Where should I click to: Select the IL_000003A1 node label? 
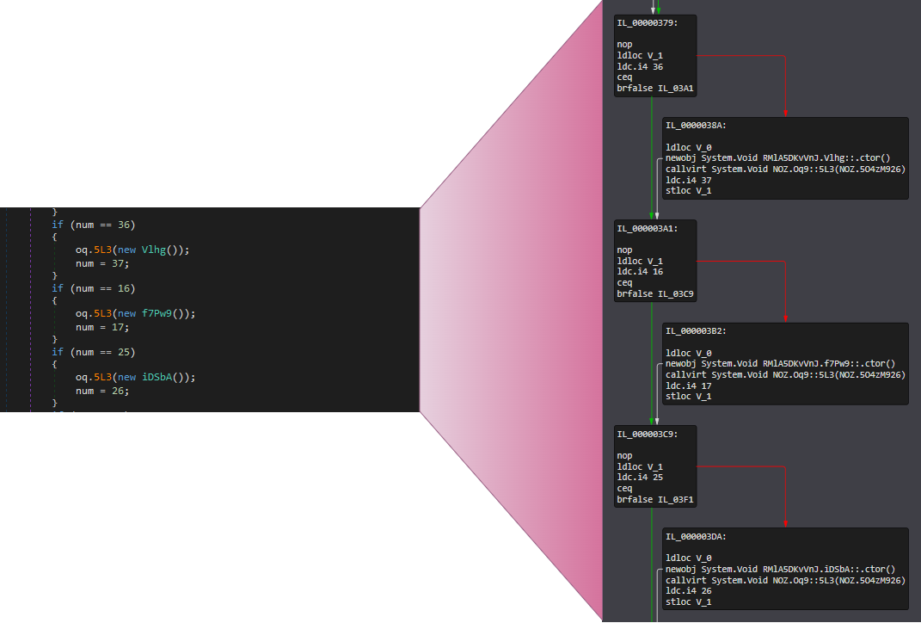[x=647, y=228]
